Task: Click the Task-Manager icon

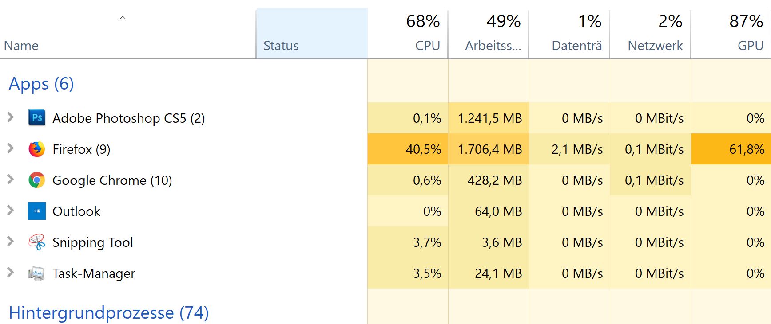Action: [x=37, y=273]
